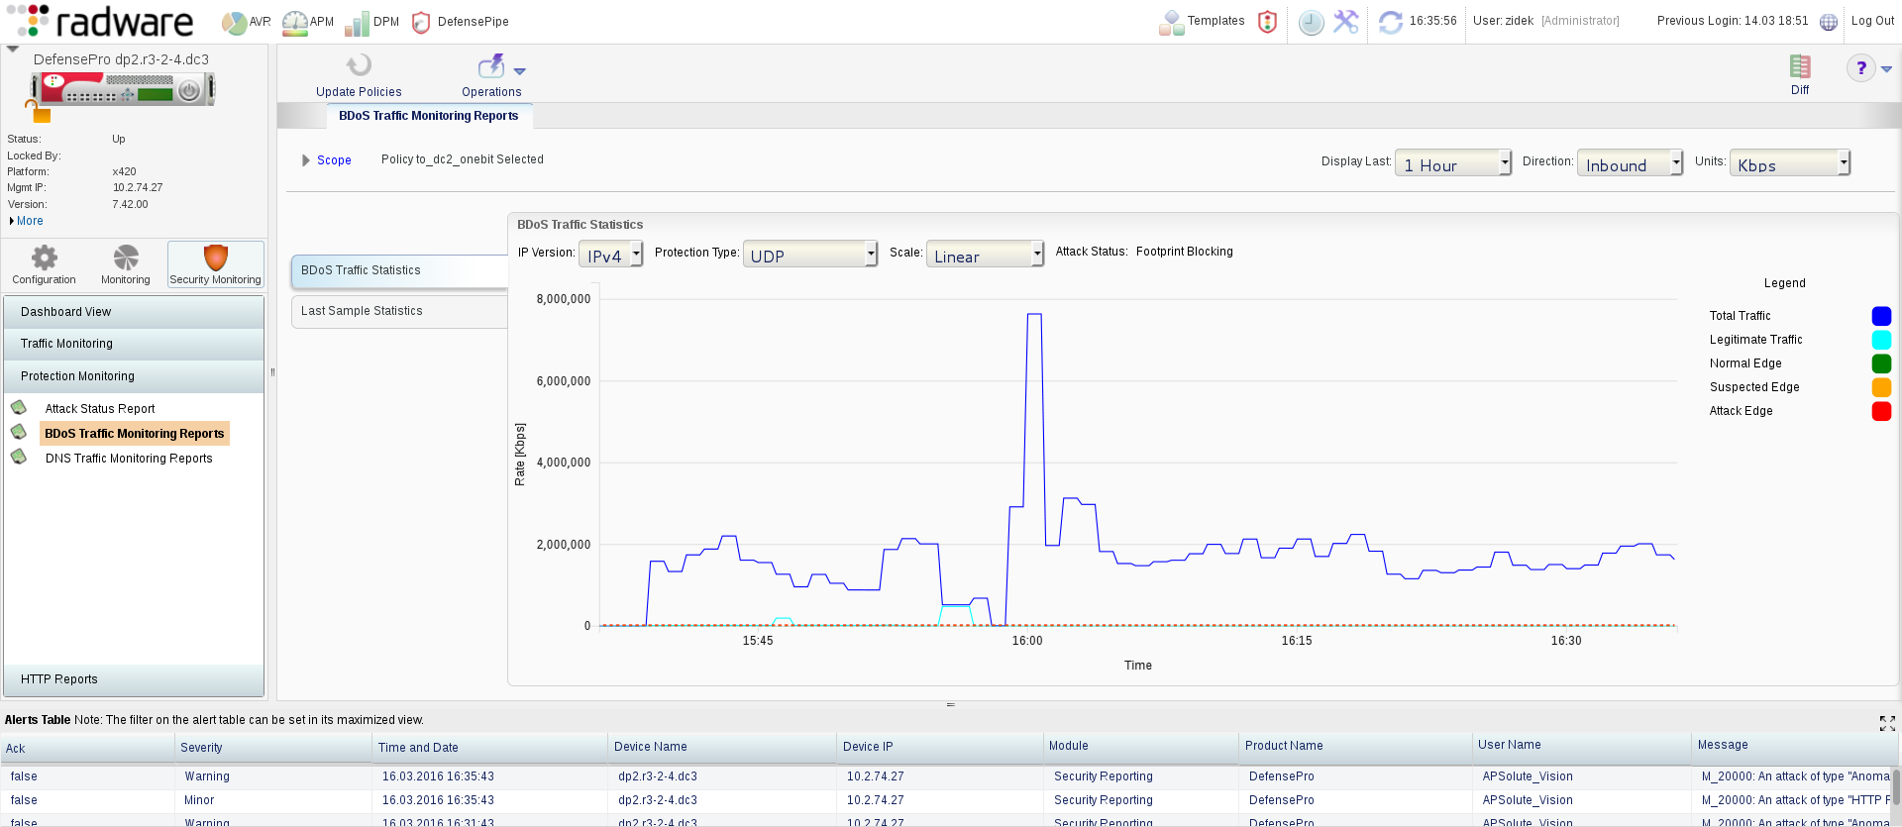Click the Update Policies icon

coord(359,66)
